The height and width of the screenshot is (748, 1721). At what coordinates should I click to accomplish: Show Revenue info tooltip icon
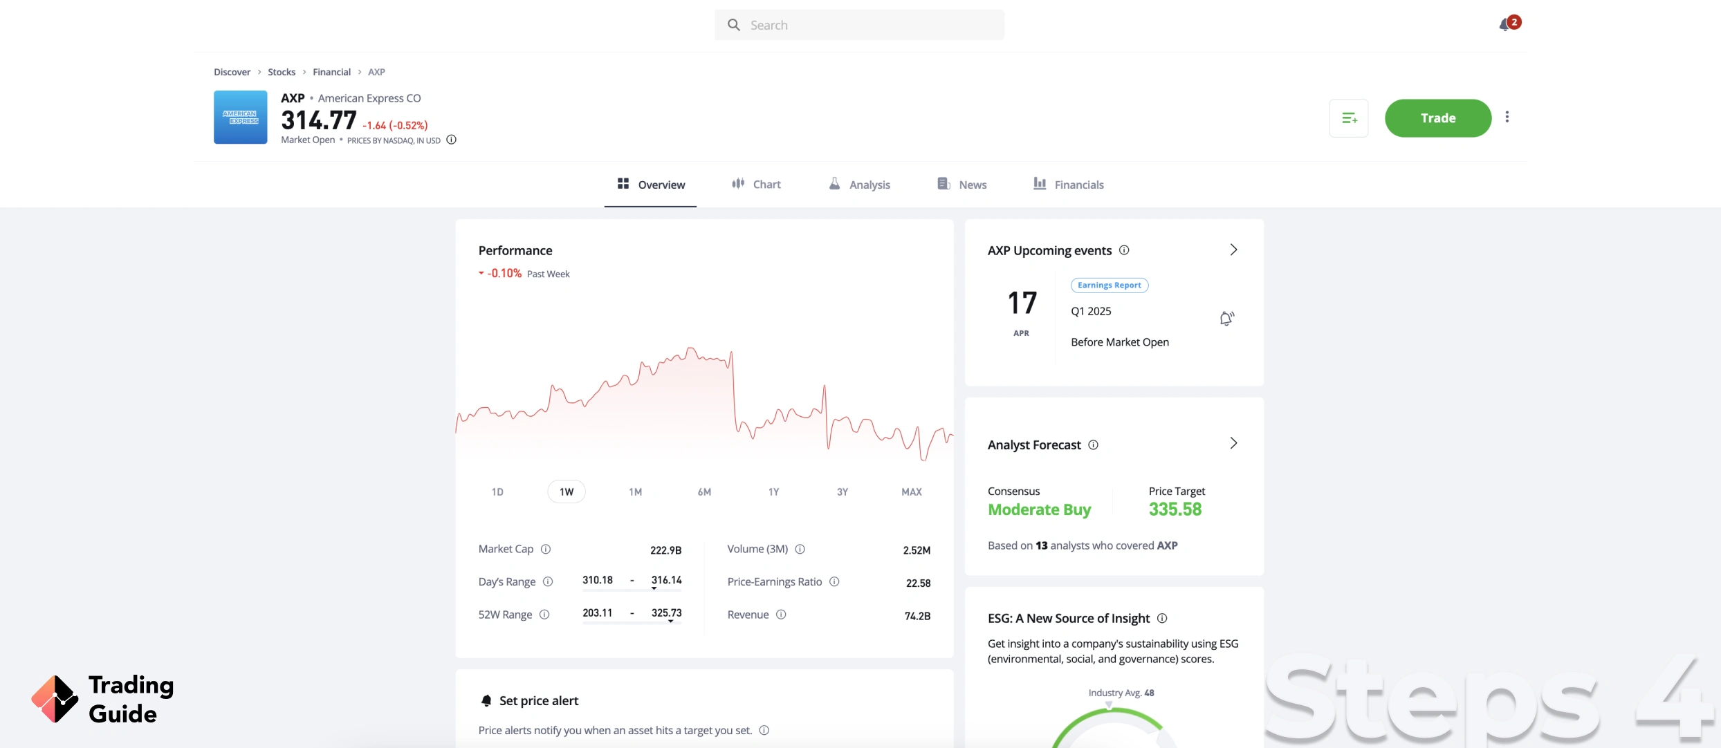coord(781,615)
